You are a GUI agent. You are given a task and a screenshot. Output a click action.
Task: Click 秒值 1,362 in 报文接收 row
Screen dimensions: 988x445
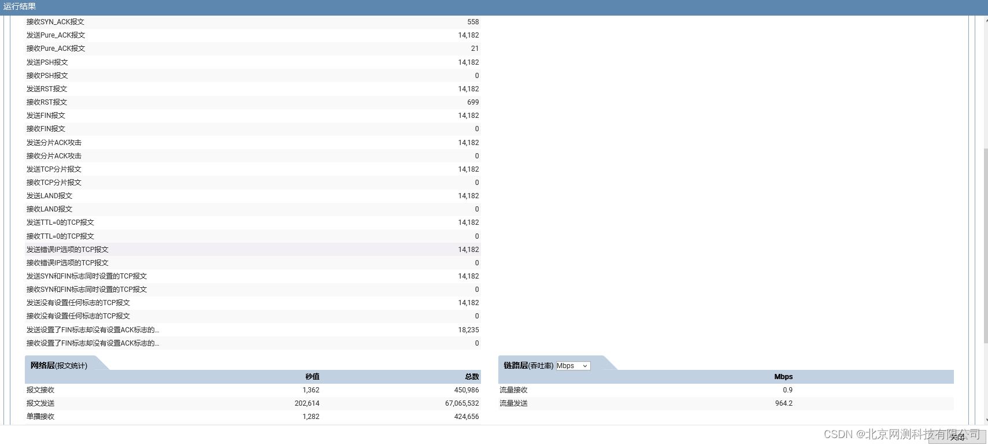coord(311,390)
